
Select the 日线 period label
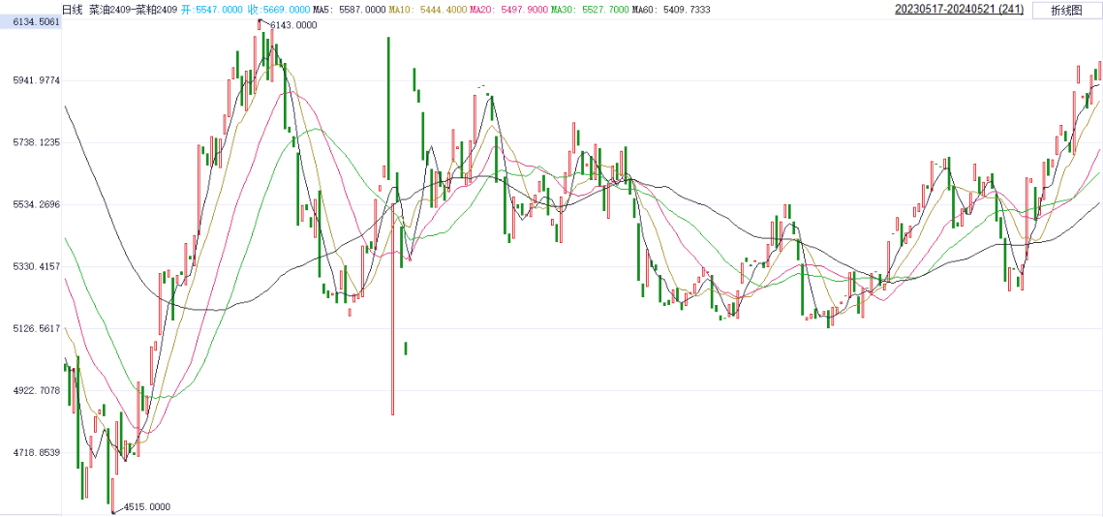click(73, 10)
